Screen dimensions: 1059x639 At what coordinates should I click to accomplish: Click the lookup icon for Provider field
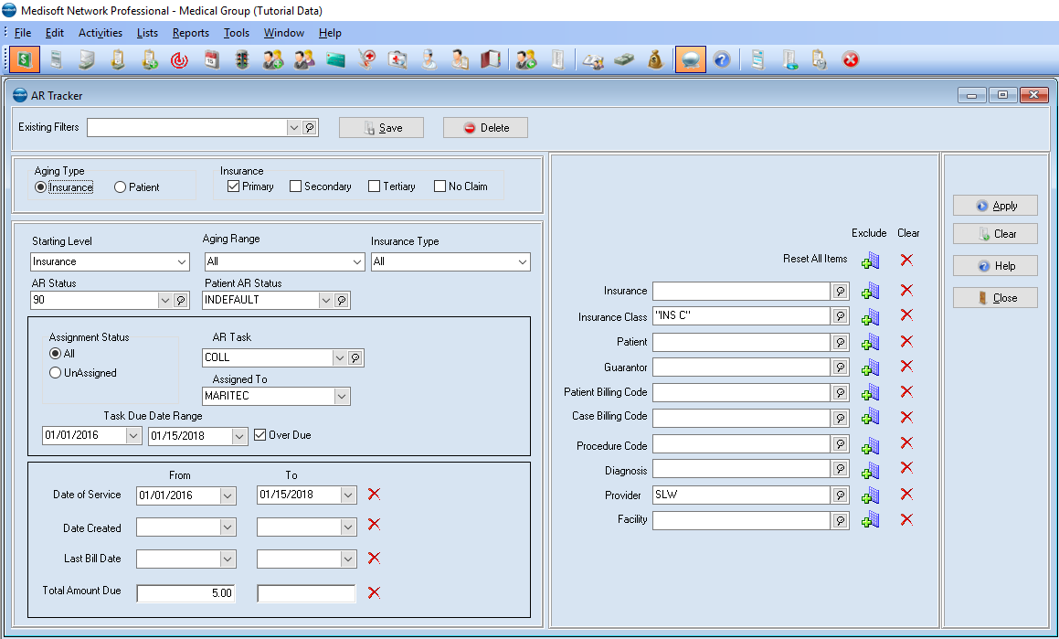click(841, 495)
